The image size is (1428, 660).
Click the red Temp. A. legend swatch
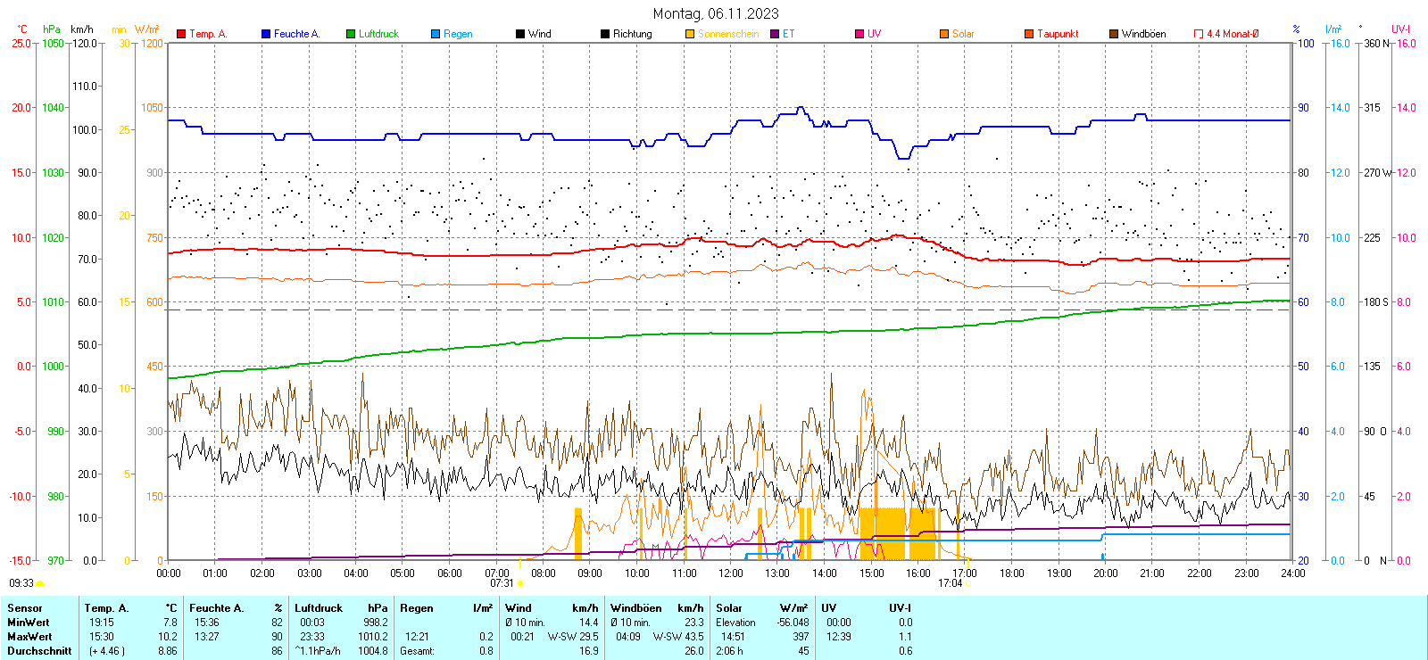tap(181, 34)
